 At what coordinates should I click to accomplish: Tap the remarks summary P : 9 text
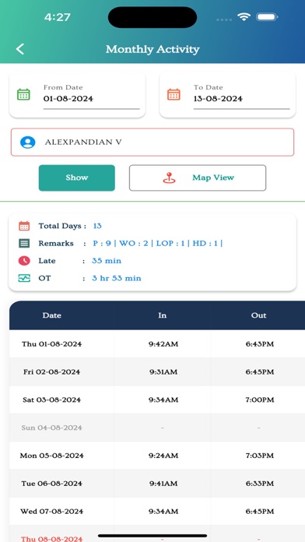point(102,243)
